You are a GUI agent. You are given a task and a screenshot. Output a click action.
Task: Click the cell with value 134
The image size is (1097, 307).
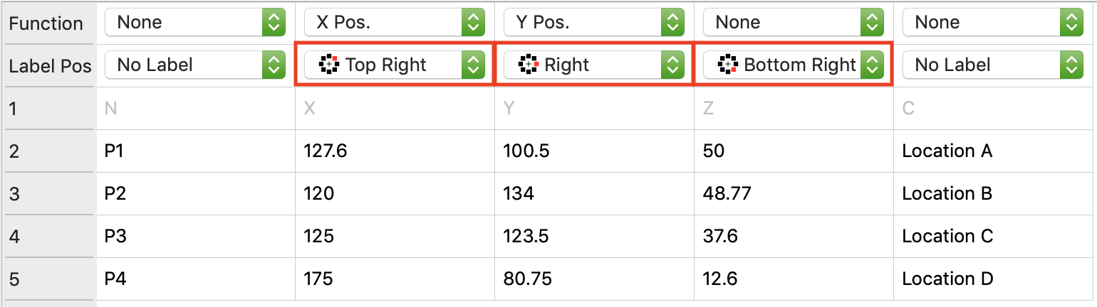click(593, 193)
